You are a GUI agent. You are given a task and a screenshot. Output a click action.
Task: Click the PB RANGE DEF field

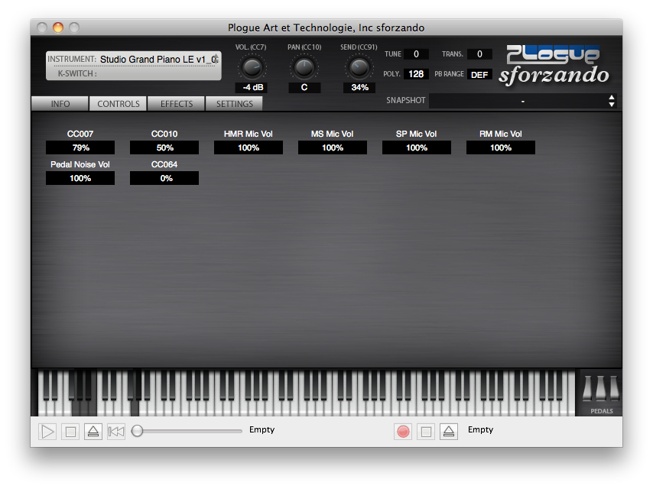pyautogui.click(x=479, y=74)
